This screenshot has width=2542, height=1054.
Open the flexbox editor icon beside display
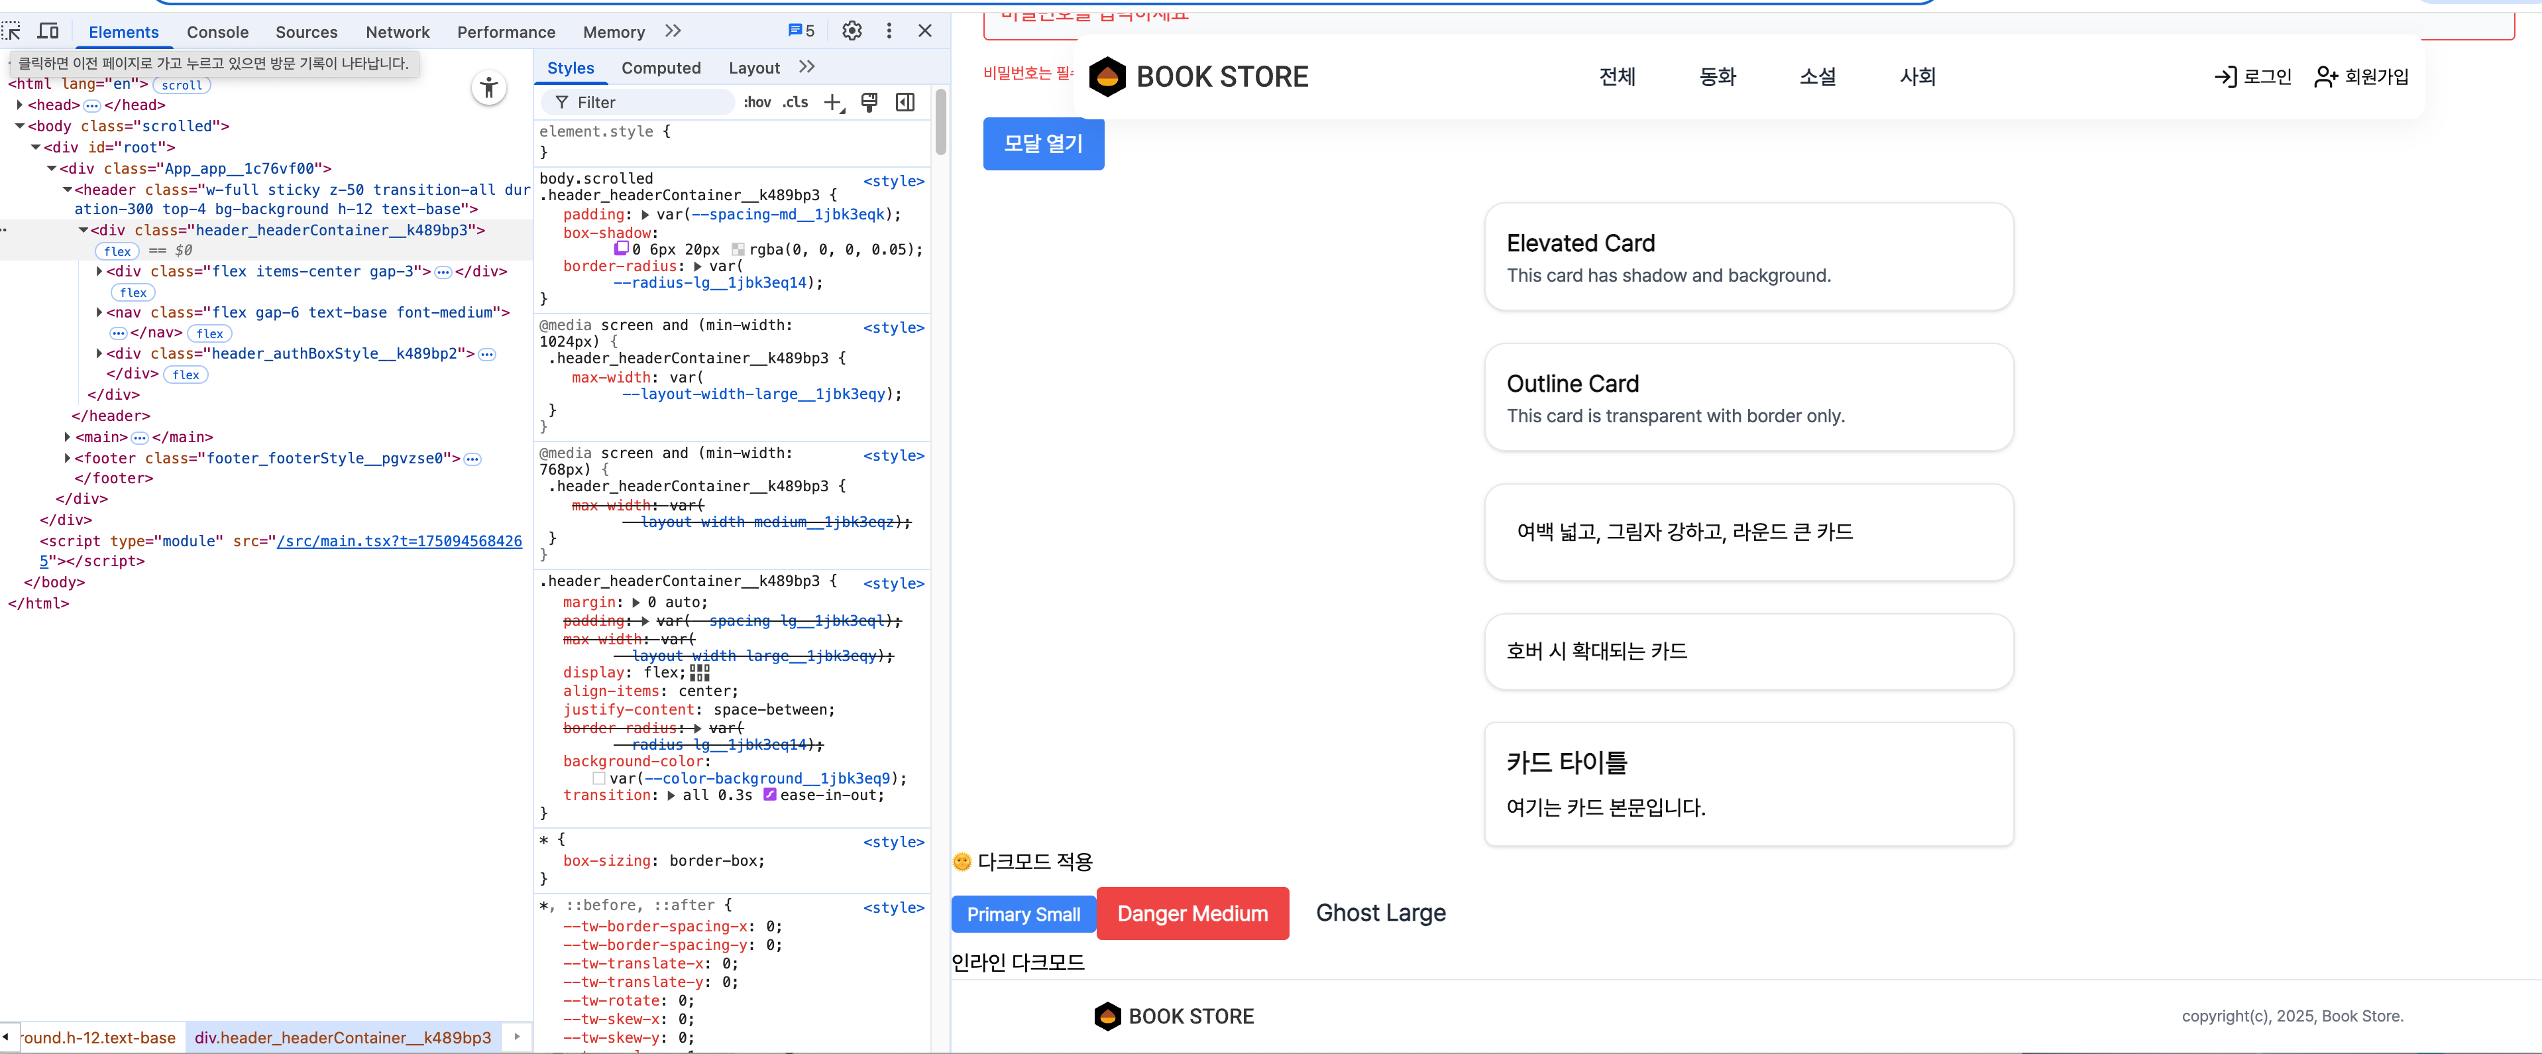(x=700, y=672)
